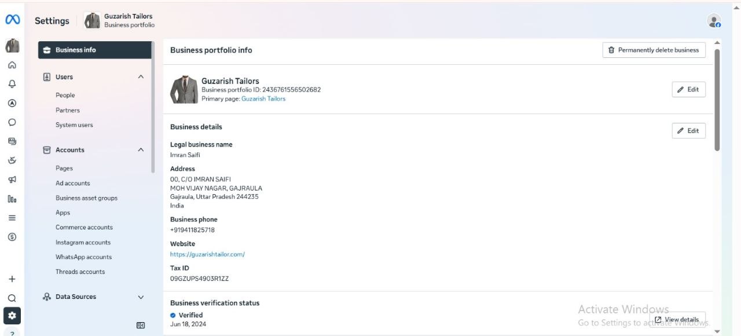Collapse the Accounts section chevron
Screen dimensions: 741x336
tap(141, 150)
